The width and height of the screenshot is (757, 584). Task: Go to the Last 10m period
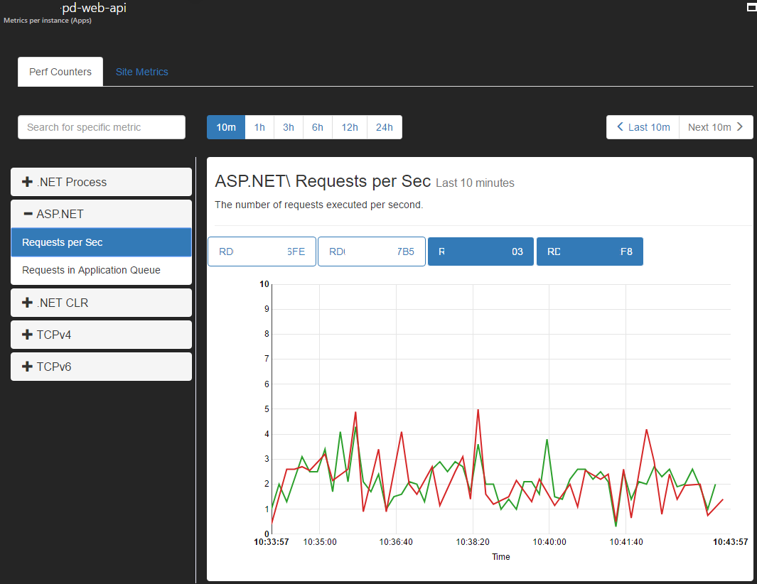click(643, 127)
